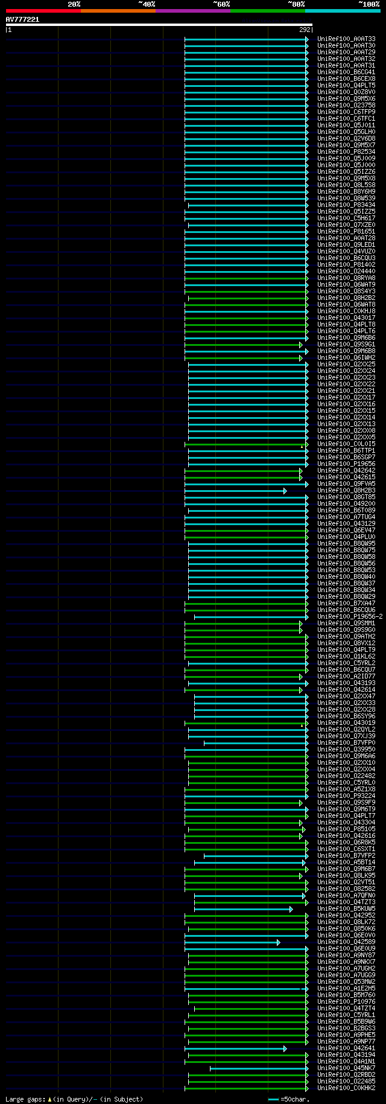386x1104 pixels.
Task: Click the alignment bar for UniRef100_Q9M6B8
Action: pos(247,351)
